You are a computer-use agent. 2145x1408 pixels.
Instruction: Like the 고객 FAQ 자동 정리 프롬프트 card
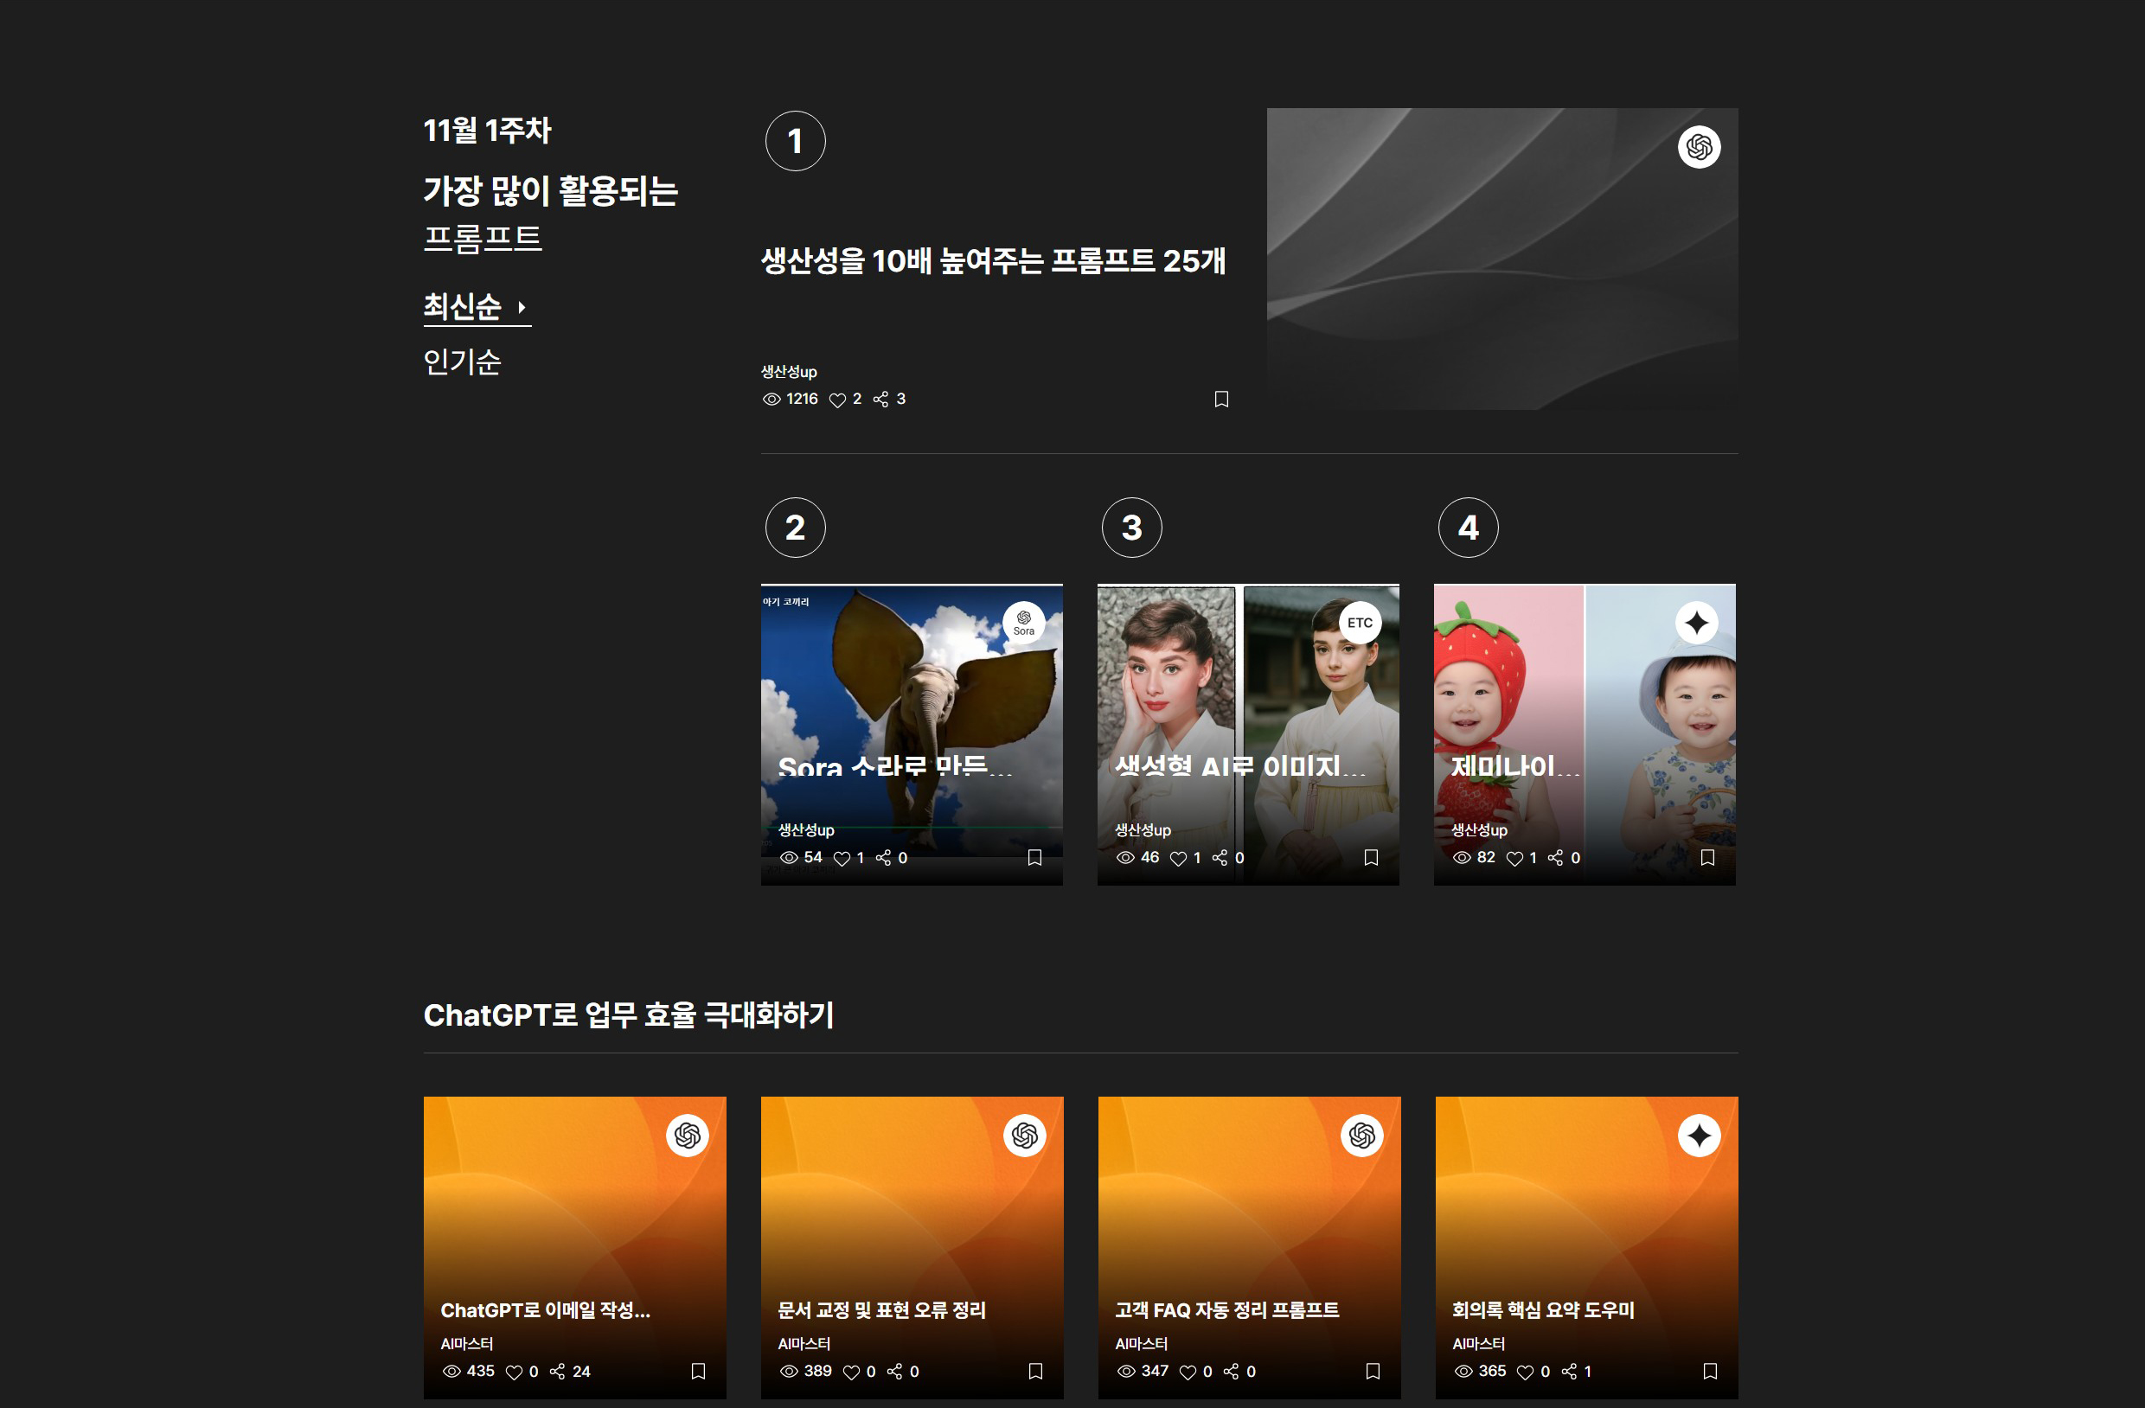click(x=1188, y=1372)
